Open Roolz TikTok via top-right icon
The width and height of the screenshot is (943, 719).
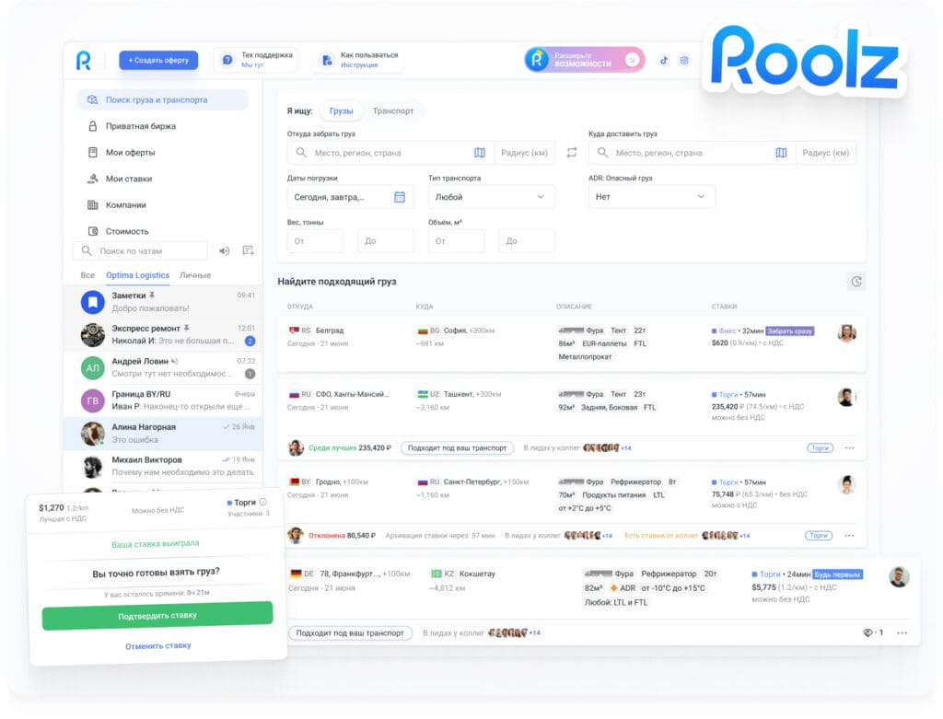click(663, 60)
